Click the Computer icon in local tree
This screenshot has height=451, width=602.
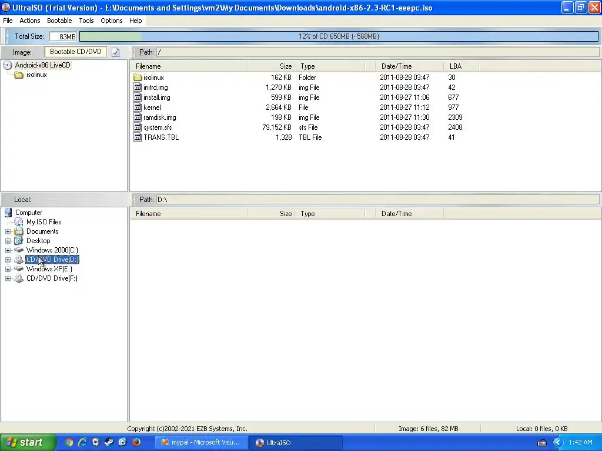8,213
